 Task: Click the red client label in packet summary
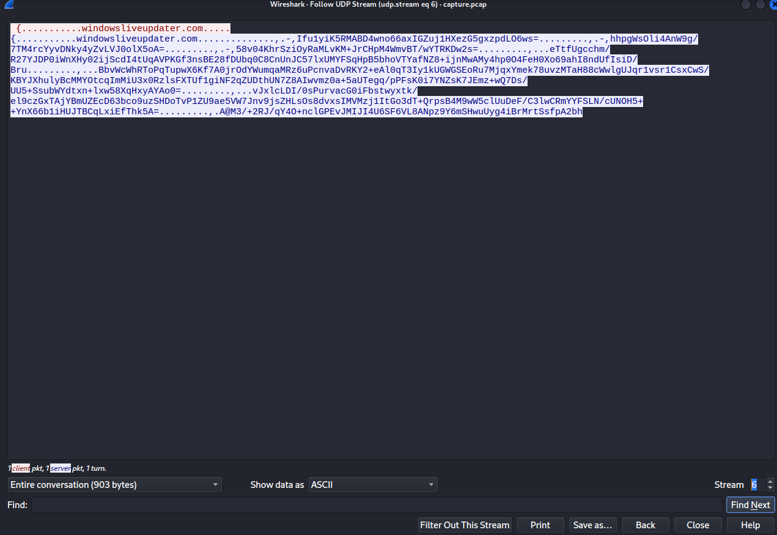pos(21,468)
